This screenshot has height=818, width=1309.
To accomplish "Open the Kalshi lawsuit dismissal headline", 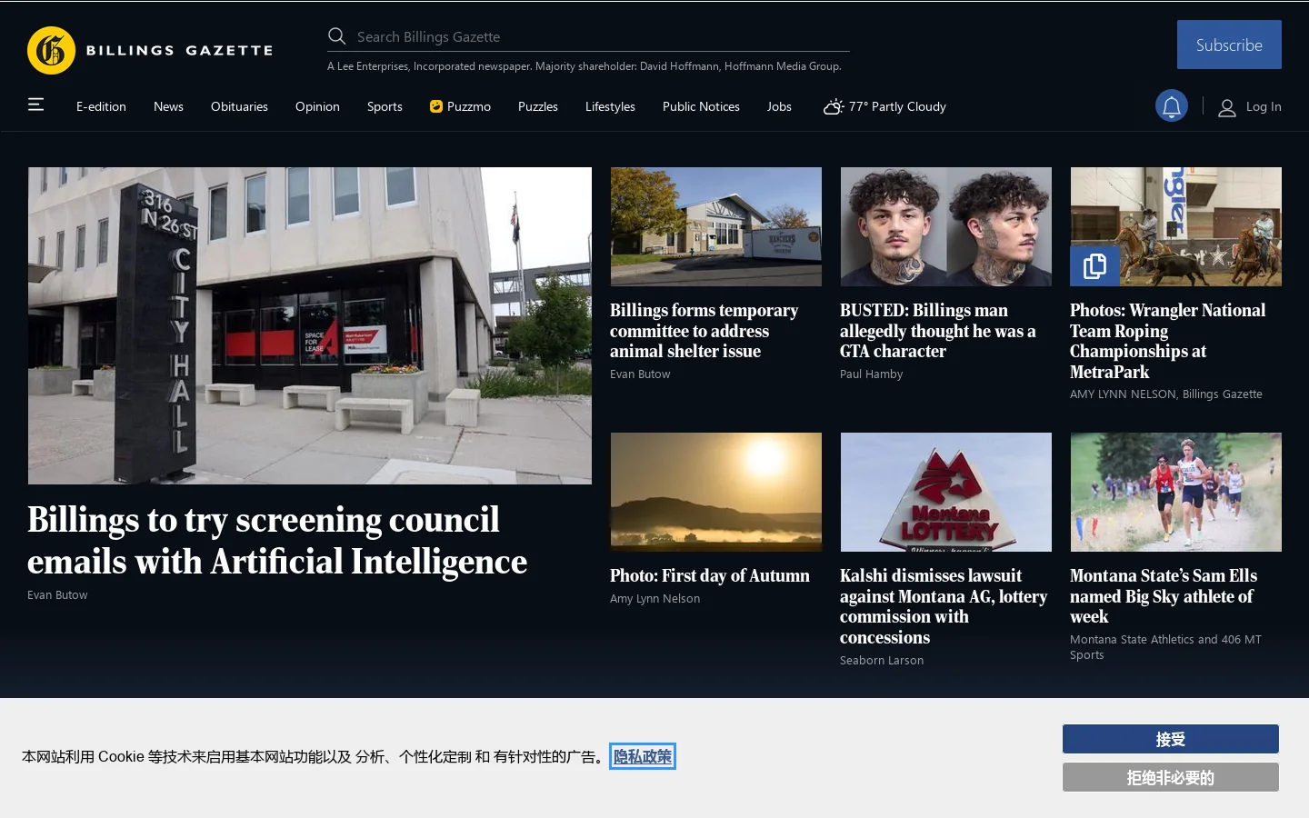I will tap(944, 606).
